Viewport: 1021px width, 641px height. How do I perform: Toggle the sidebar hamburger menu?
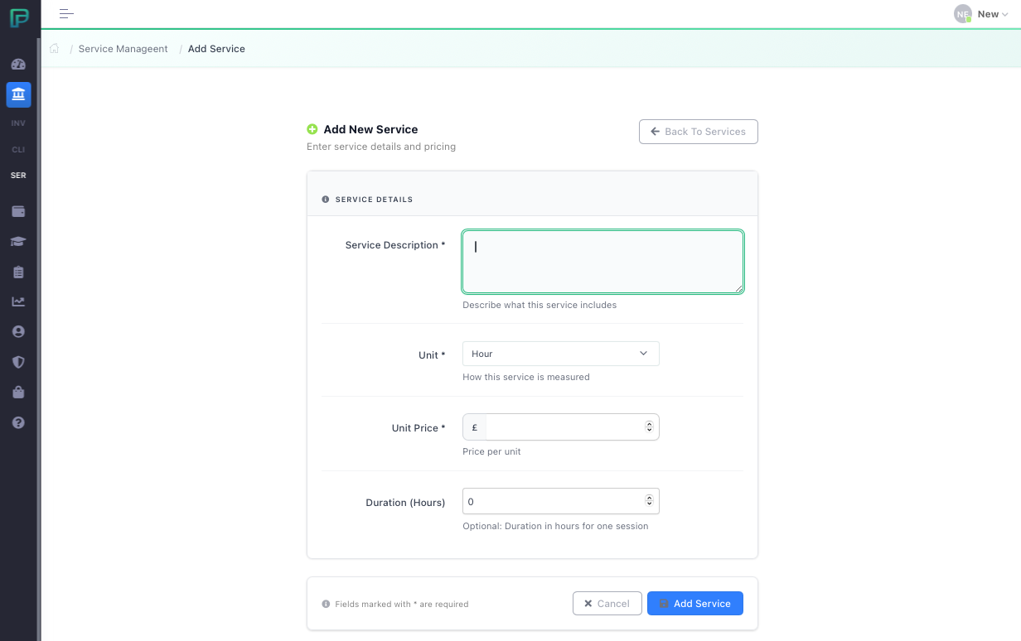[66, 14]
